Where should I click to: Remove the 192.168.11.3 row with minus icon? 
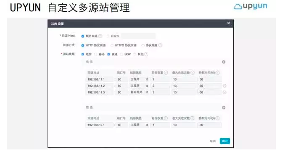click(225, 92)
